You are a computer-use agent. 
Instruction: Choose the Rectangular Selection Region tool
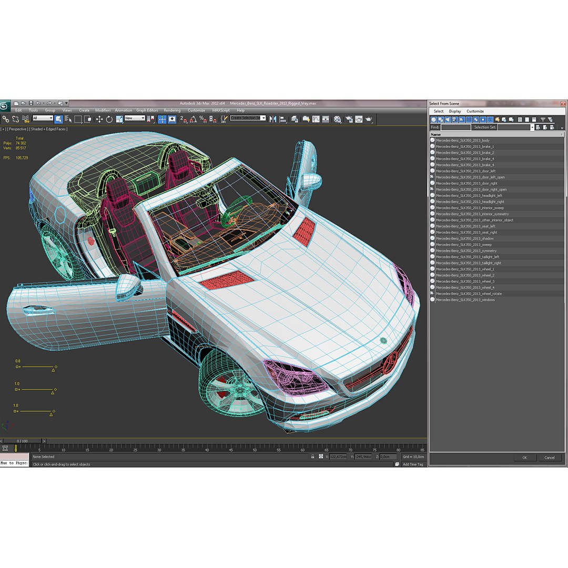(x=78, y=119)
